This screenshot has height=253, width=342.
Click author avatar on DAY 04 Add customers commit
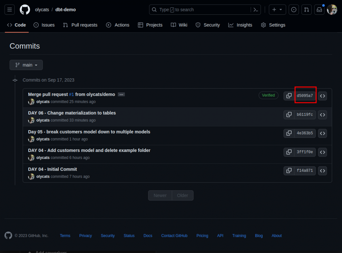[x=31, y=158]
